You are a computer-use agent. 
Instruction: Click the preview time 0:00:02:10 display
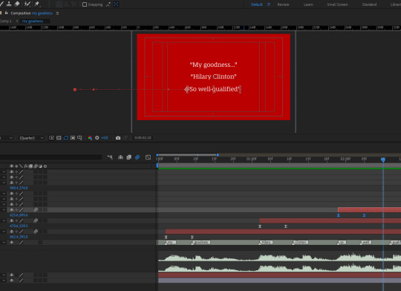[x=143, y=137]
